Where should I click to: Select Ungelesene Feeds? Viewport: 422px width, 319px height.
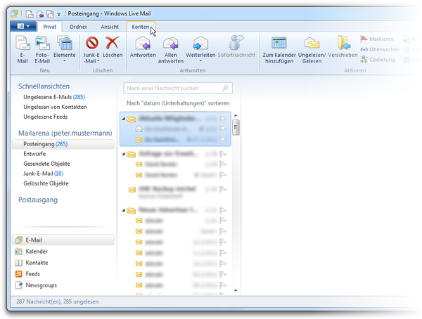click(46, 117)
